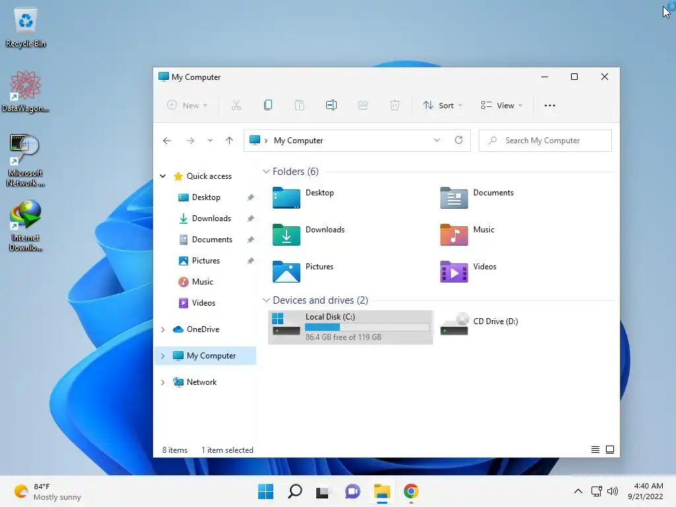Click the Share icon in toolbar

pyautogui.click(x=363, y=105)
